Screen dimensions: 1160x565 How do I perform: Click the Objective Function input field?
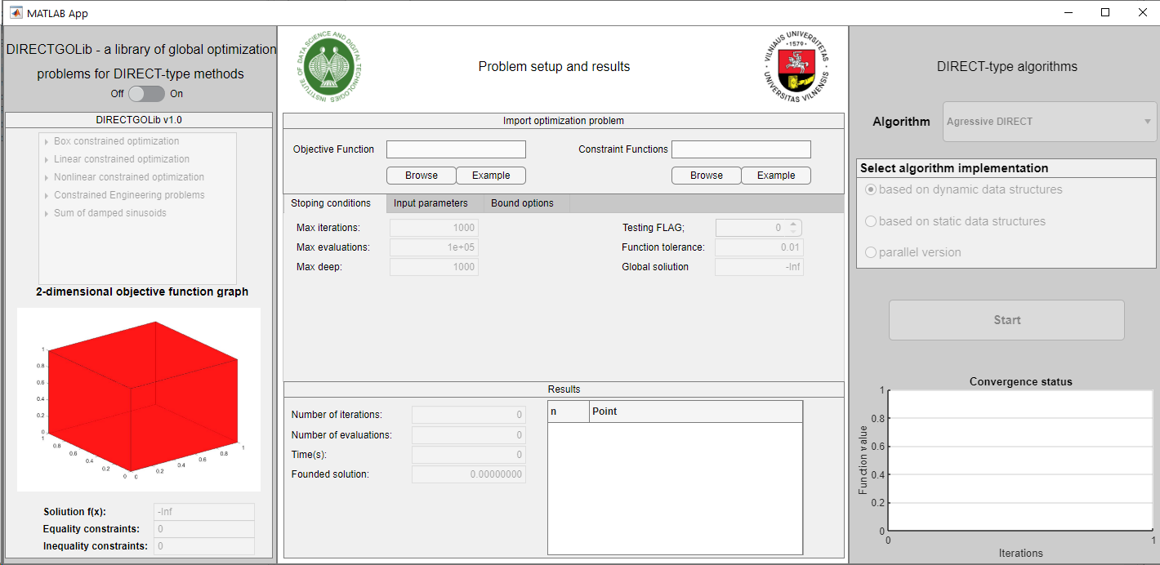coord(456,149)
